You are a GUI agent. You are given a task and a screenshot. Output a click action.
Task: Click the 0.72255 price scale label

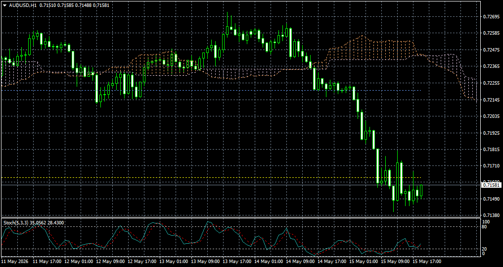(491, 83)
